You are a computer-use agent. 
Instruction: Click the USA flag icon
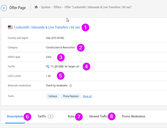10,27
